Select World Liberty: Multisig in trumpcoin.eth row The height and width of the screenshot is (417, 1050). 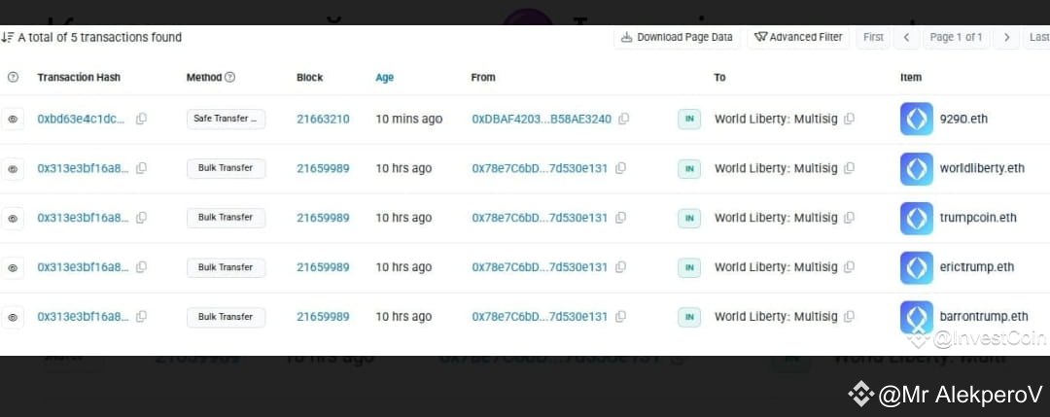tap(776, 218)
